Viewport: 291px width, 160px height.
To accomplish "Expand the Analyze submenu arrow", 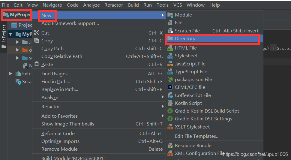I will (x=163, y=97).
